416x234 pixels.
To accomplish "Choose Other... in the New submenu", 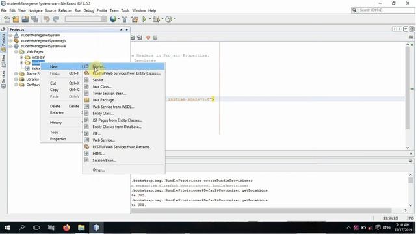I will pos(123,170).
